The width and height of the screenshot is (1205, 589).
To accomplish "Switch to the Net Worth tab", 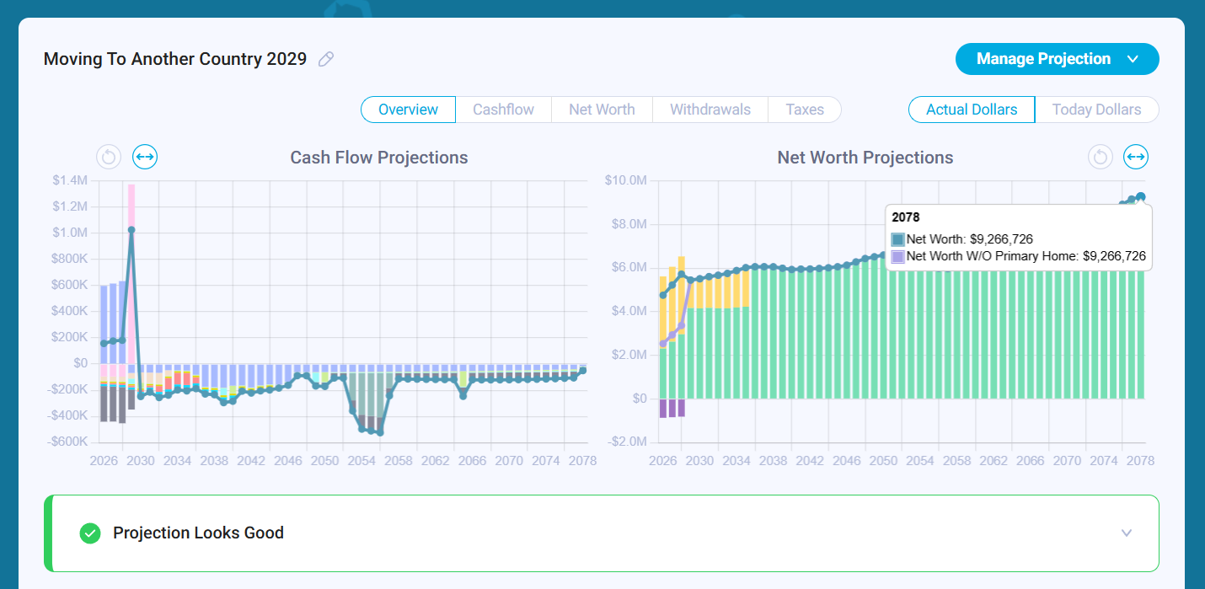I will coord(602,110).
